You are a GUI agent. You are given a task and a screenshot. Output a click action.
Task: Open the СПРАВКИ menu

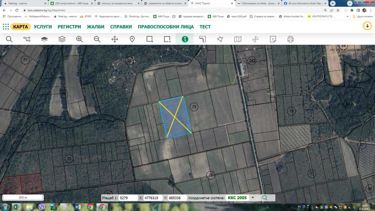[x=121, y=27]
